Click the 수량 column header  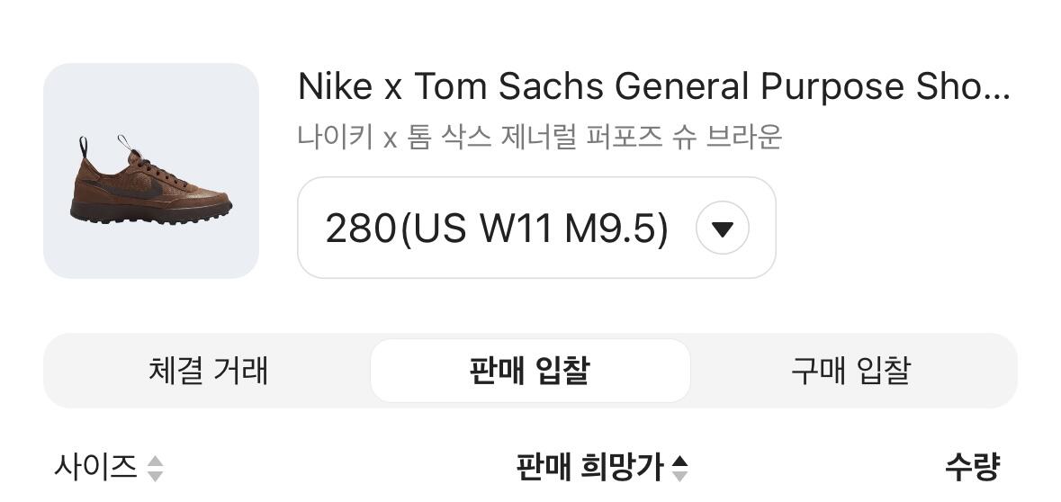972,467
